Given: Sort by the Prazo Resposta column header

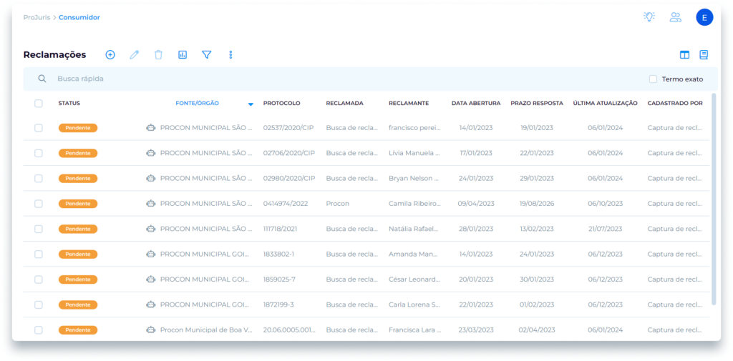Looking at the screenshot, I should 537,104.
